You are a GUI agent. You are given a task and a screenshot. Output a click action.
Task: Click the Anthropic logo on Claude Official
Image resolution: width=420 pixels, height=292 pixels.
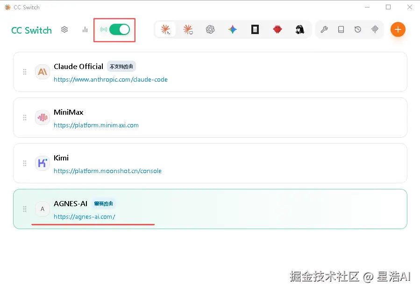[43, 72]
